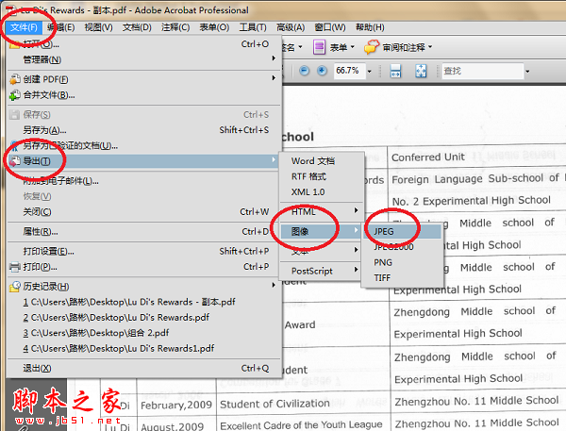
Task: Choose 关闭(C) to close the document
Action: (x=143, y=211)
